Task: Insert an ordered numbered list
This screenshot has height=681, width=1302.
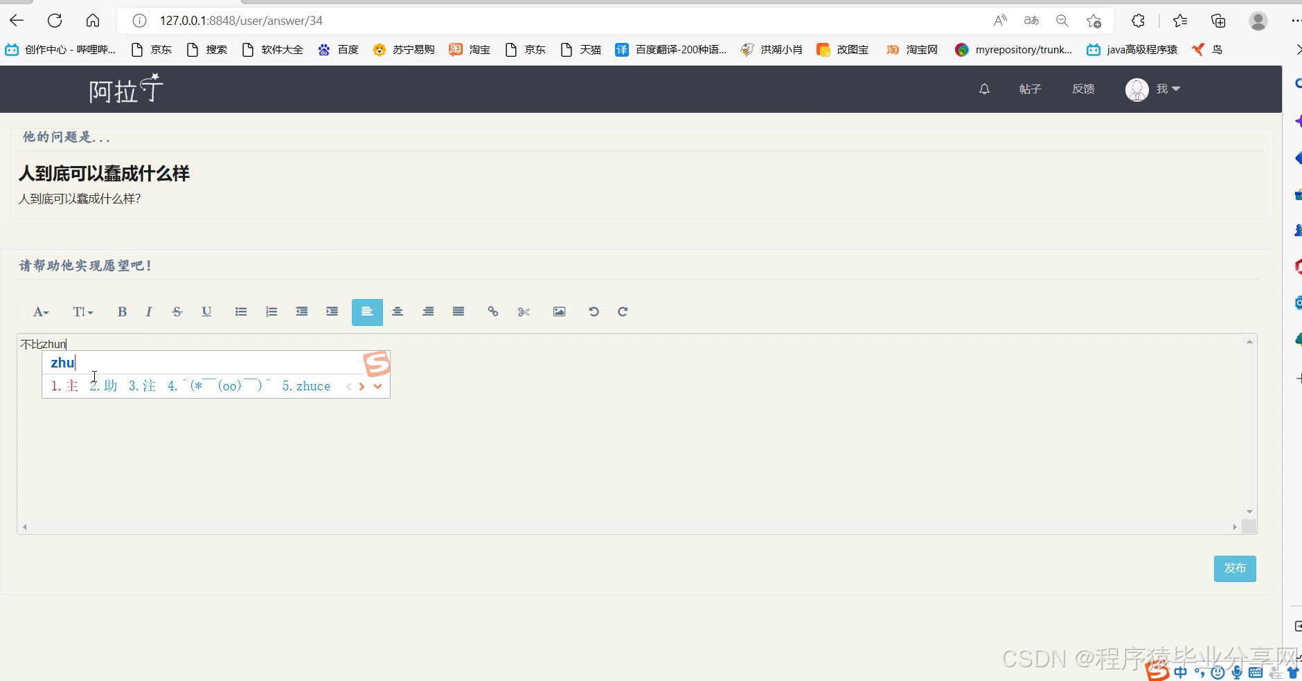Action: pyautogui.click(x=271, y=312)
